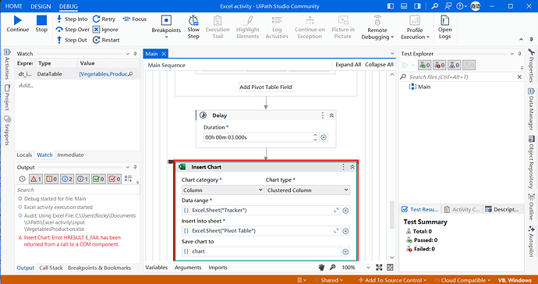Toggle the Focus debug option

(134, 19)
